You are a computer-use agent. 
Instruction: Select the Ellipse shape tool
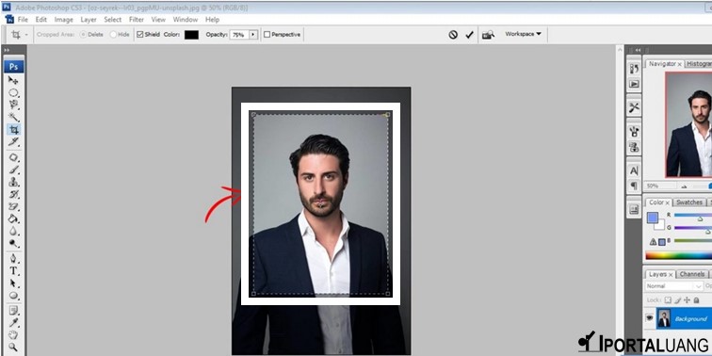coord(13,296)
